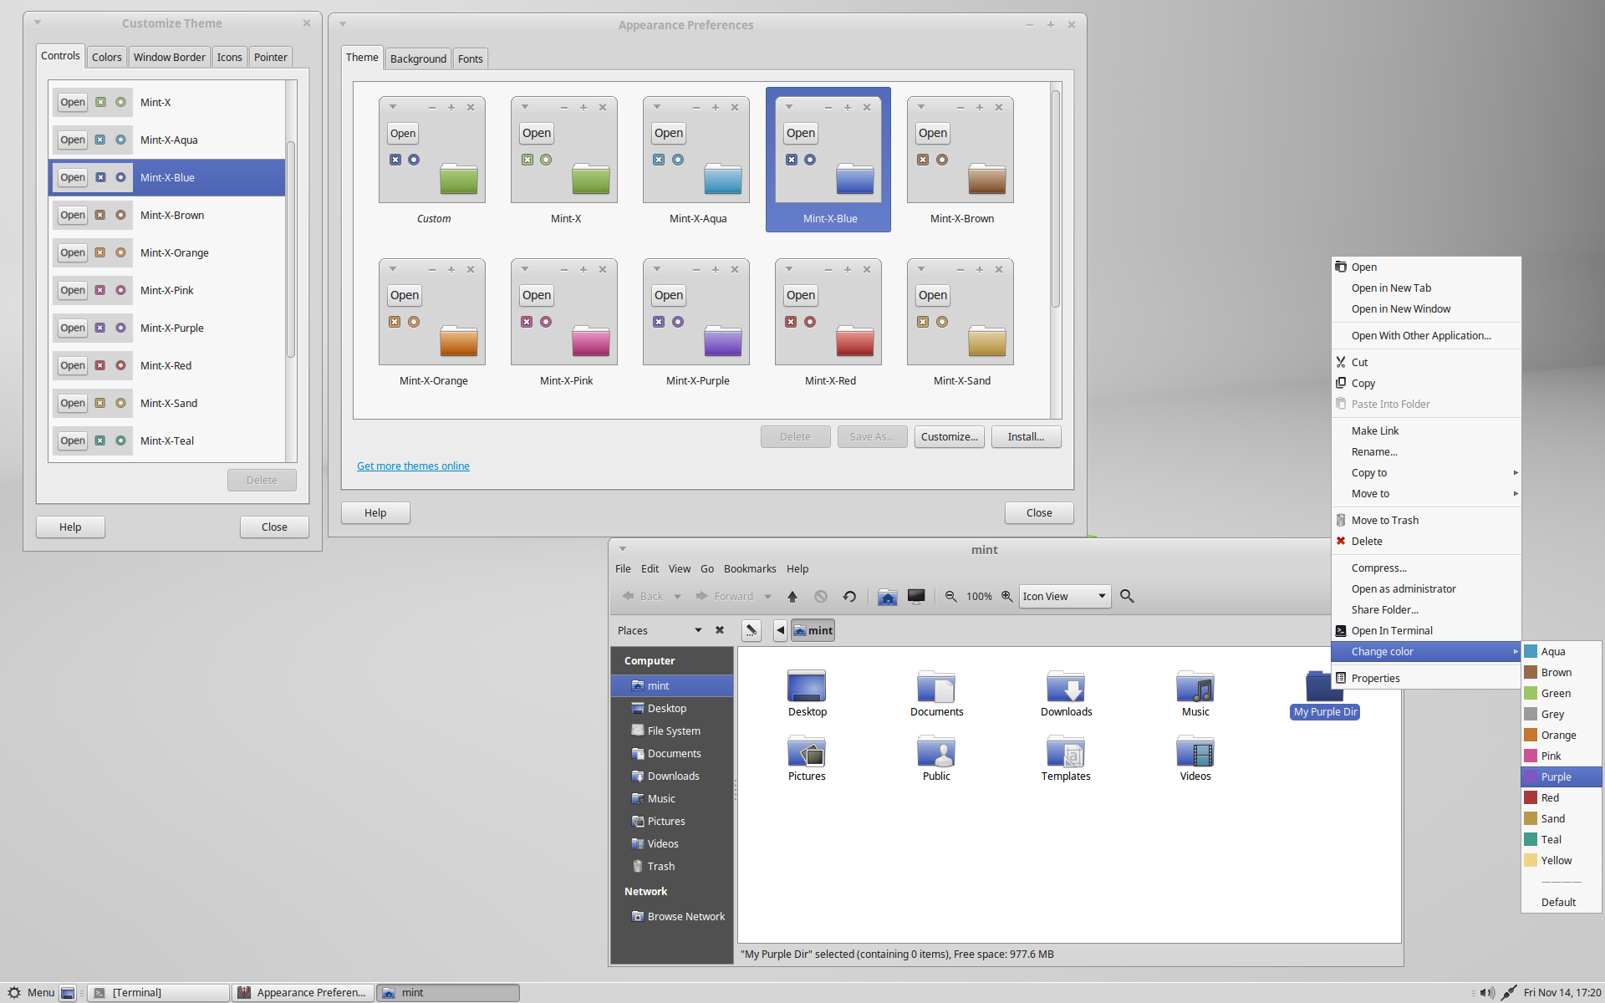This screenshot has height=1003, width=1605.
Task: Click the Computer monitor toolbar icon
Action: (916, 597)
